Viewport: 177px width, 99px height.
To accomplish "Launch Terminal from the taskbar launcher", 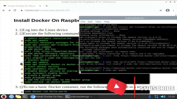I will (25, 97).
